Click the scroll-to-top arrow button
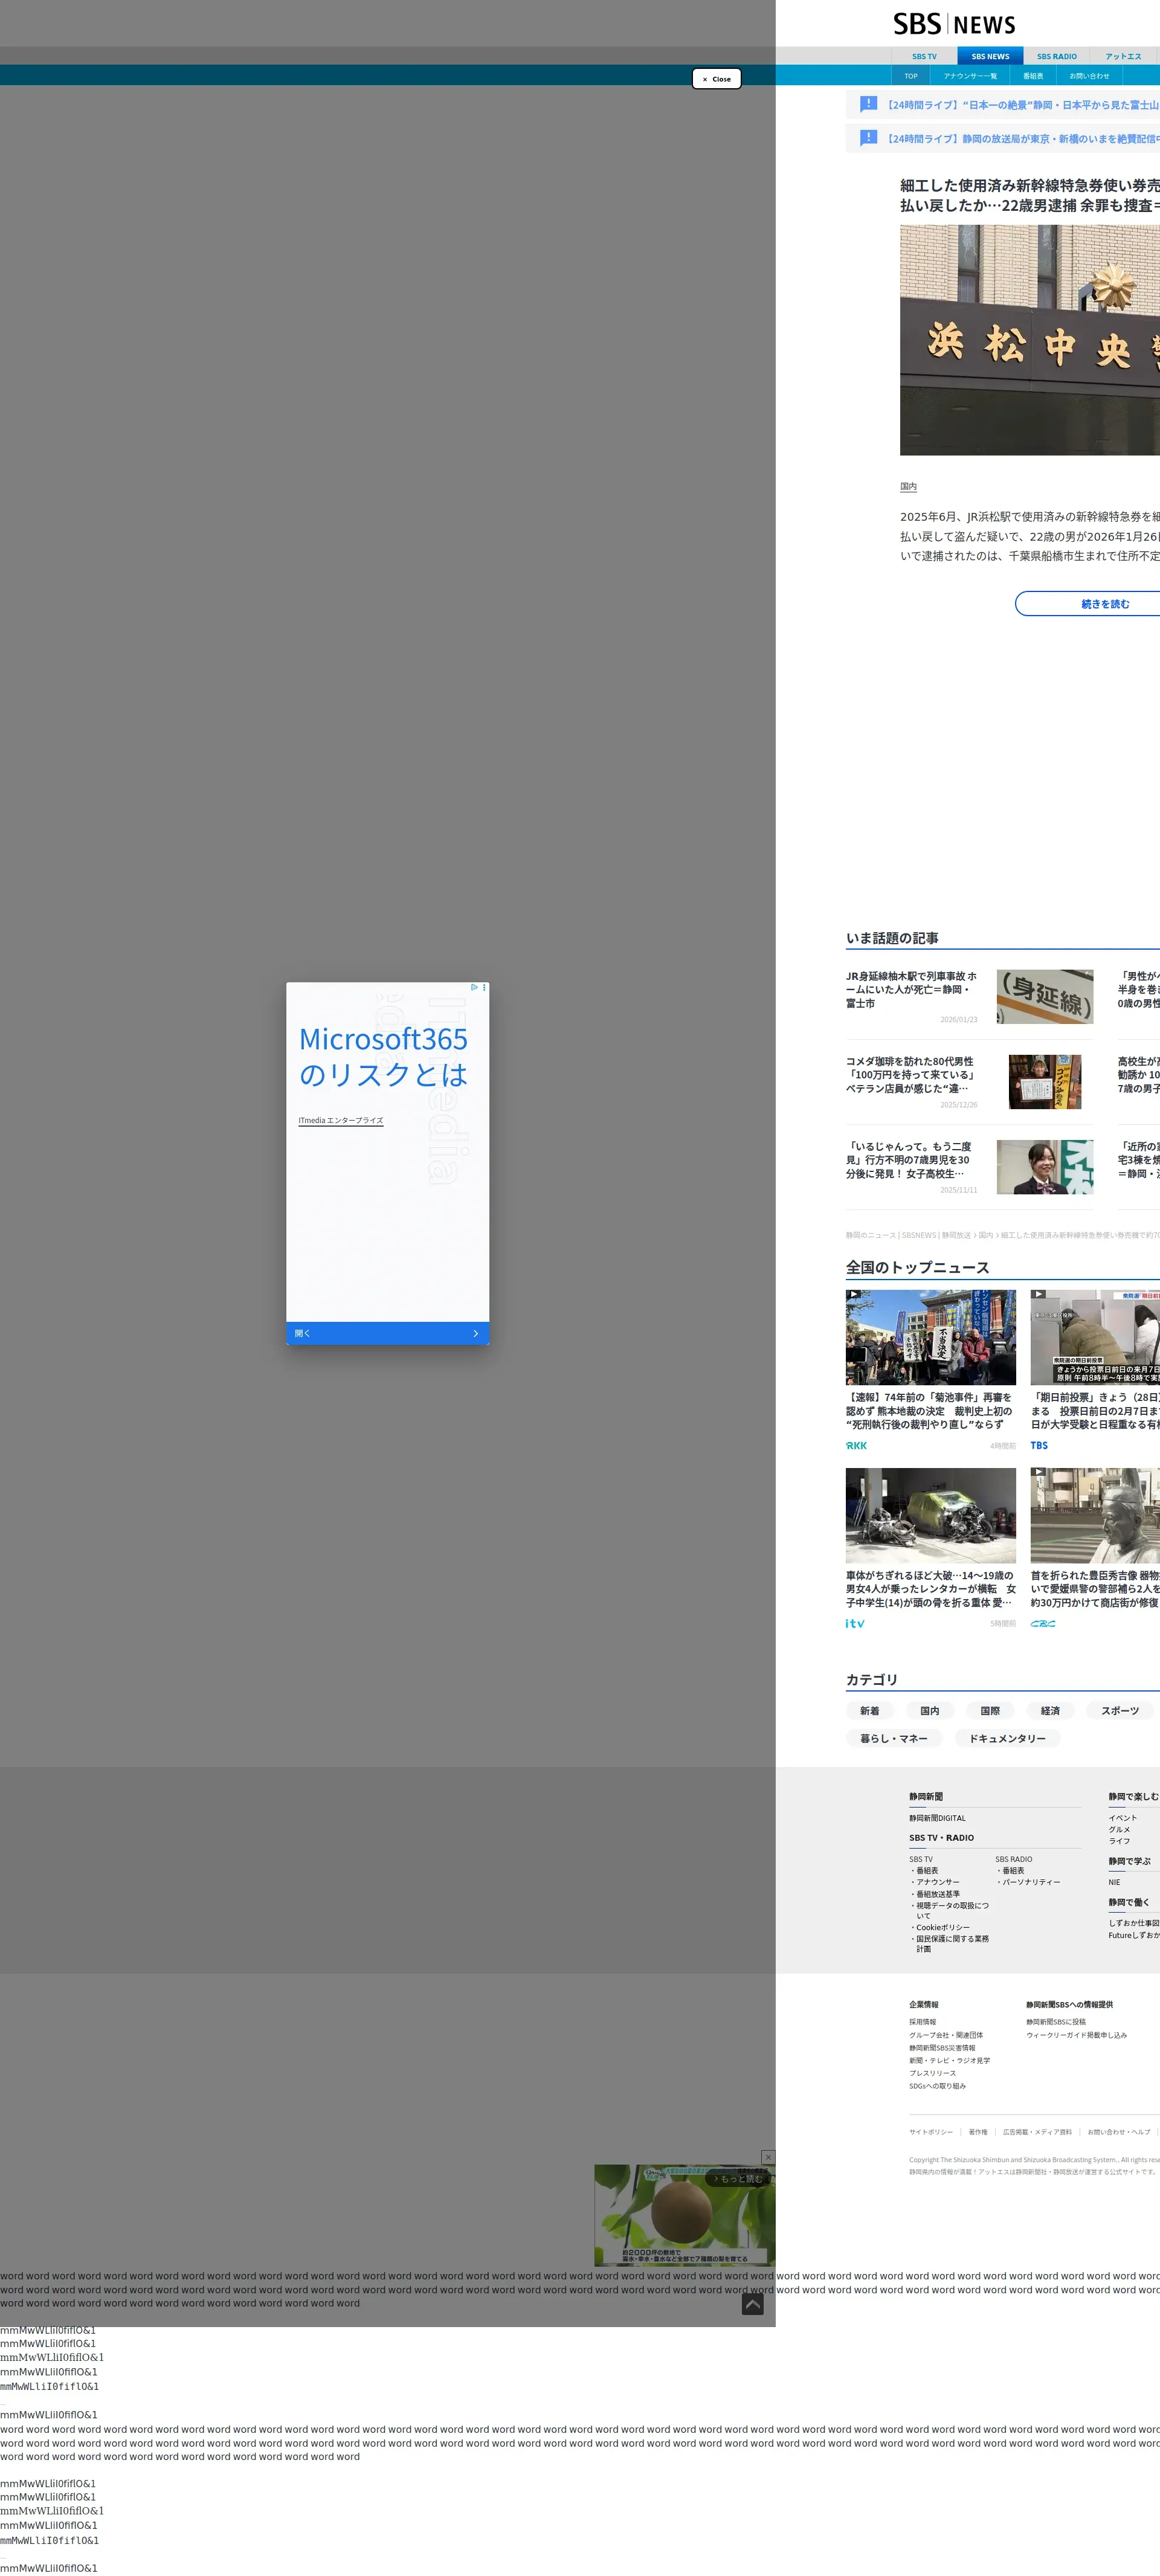Viewport: 1160px width, 2576px height. (x=752, y=2304)
